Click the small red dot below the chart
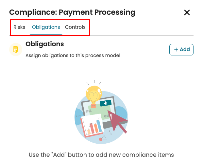 pyautogui.click(x=101, y=139)
